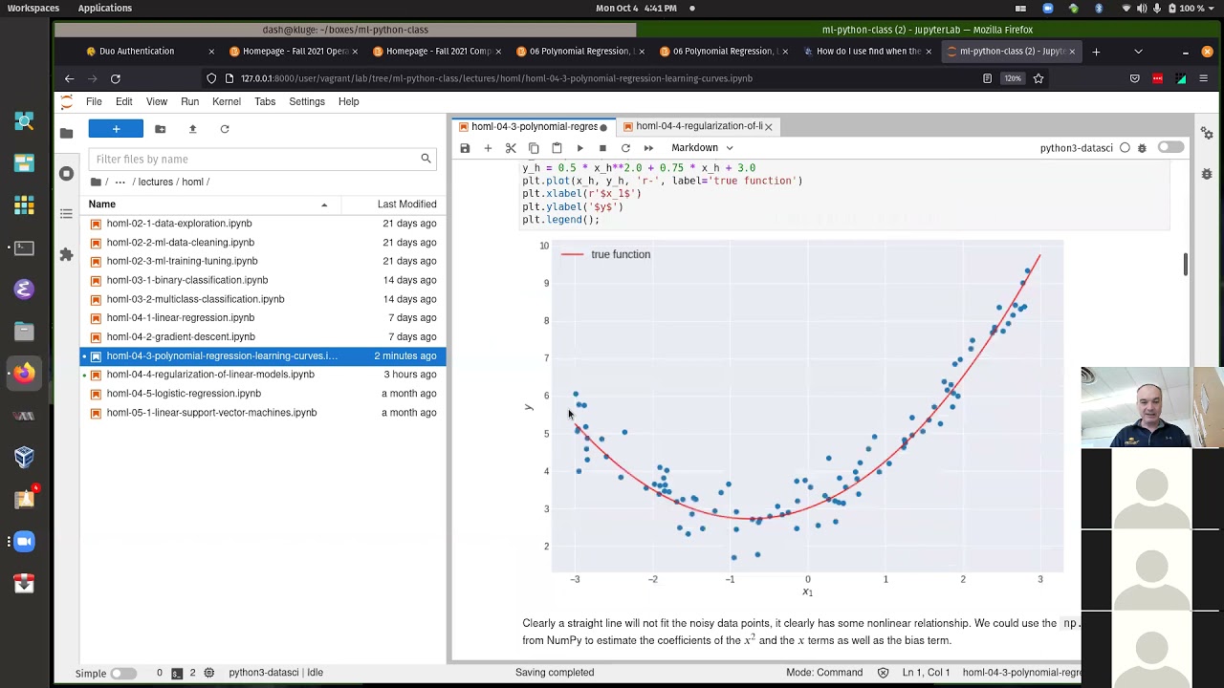Screen dimensions: 1224x688
Task: Run the selected cell with play icon
Action: click(x=579, y=148)
